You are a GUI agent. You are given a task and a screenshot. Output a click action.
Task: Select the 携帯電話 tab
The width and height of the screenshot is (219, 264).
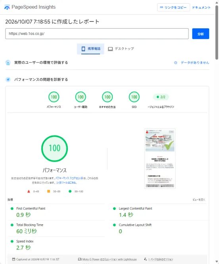90,49
